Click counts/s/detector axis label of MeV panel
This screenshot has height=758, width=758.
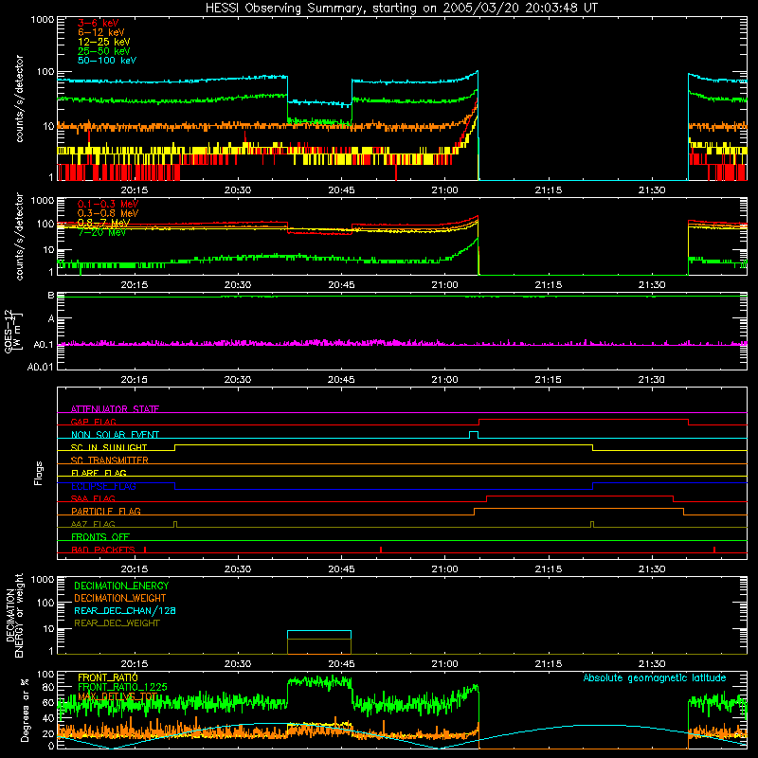click(x=19, y=236)
